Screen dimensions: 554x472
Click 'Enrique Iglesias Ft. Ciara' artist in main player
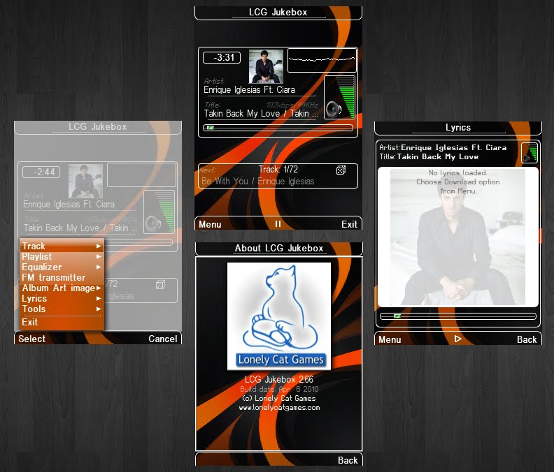249,90
